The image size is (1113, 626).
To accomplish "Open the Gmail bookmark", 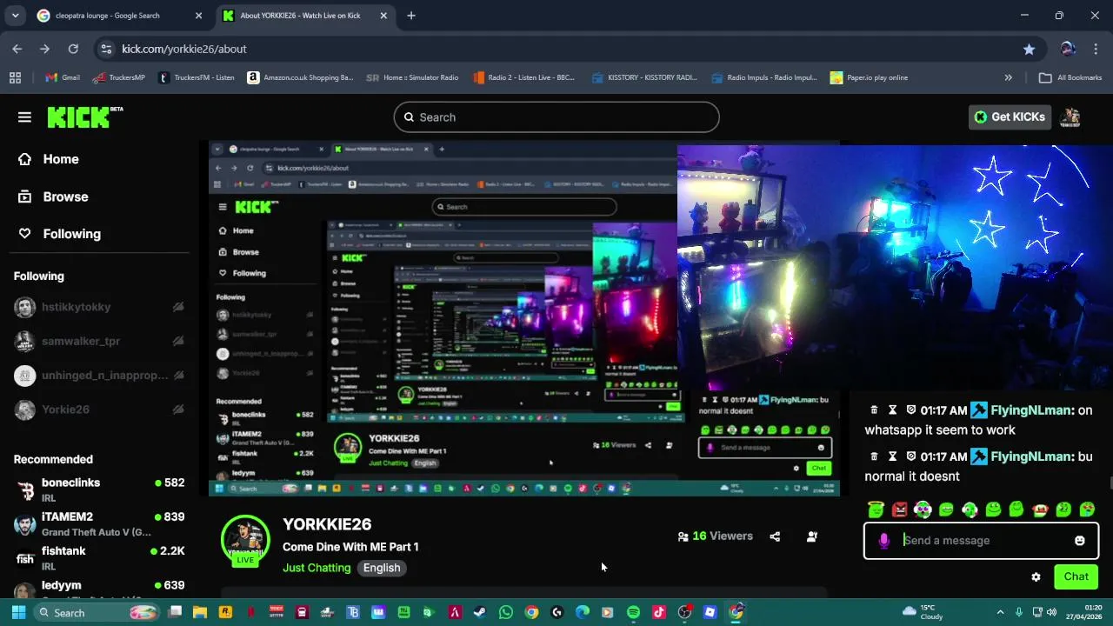I will (63, 77).
